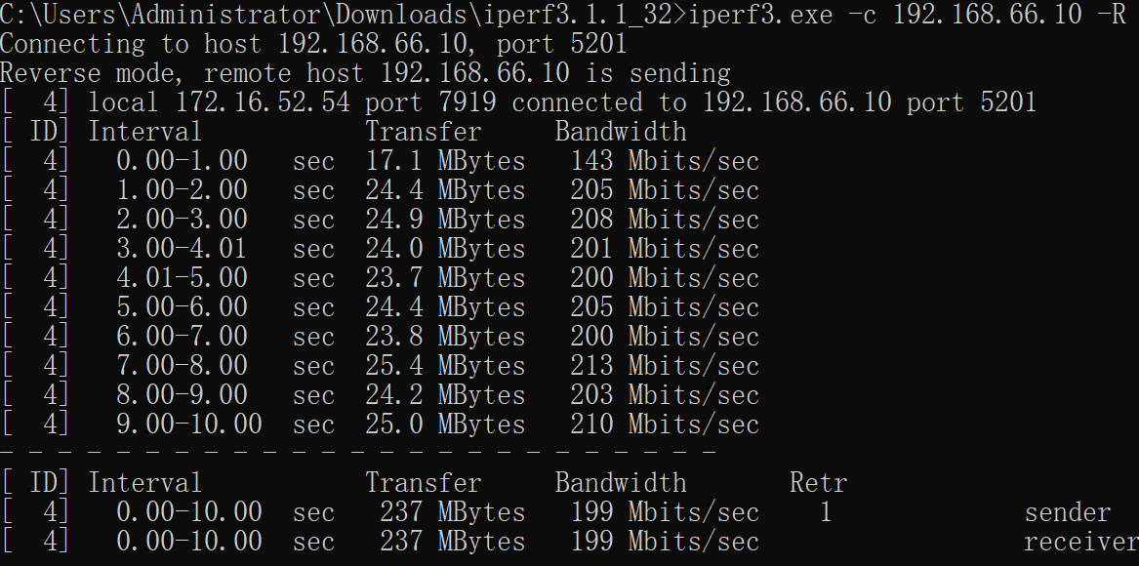
Task: Click the 'Reverse mode' status line
Action: tap(365, 72)
